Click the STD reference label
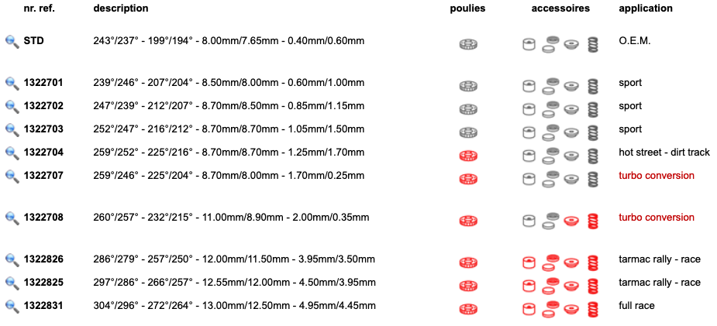Screen dimensions: 717x326 tap(34, 41)
